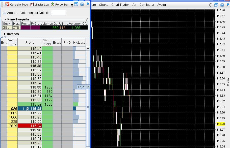
Task: Click price row 115.20
Action: [30, 143]
